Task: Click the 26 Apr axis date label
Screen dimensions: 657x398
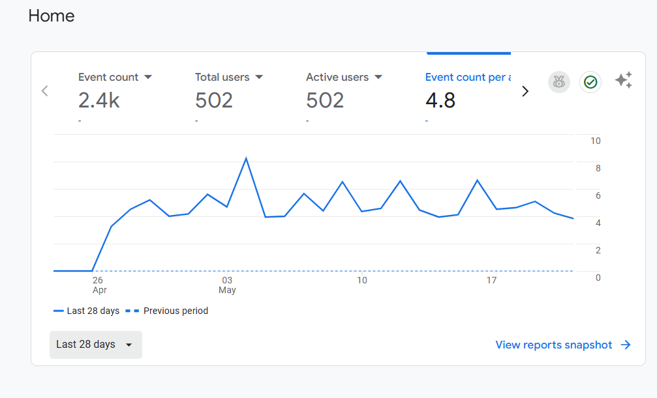Action: coord(99,285)
